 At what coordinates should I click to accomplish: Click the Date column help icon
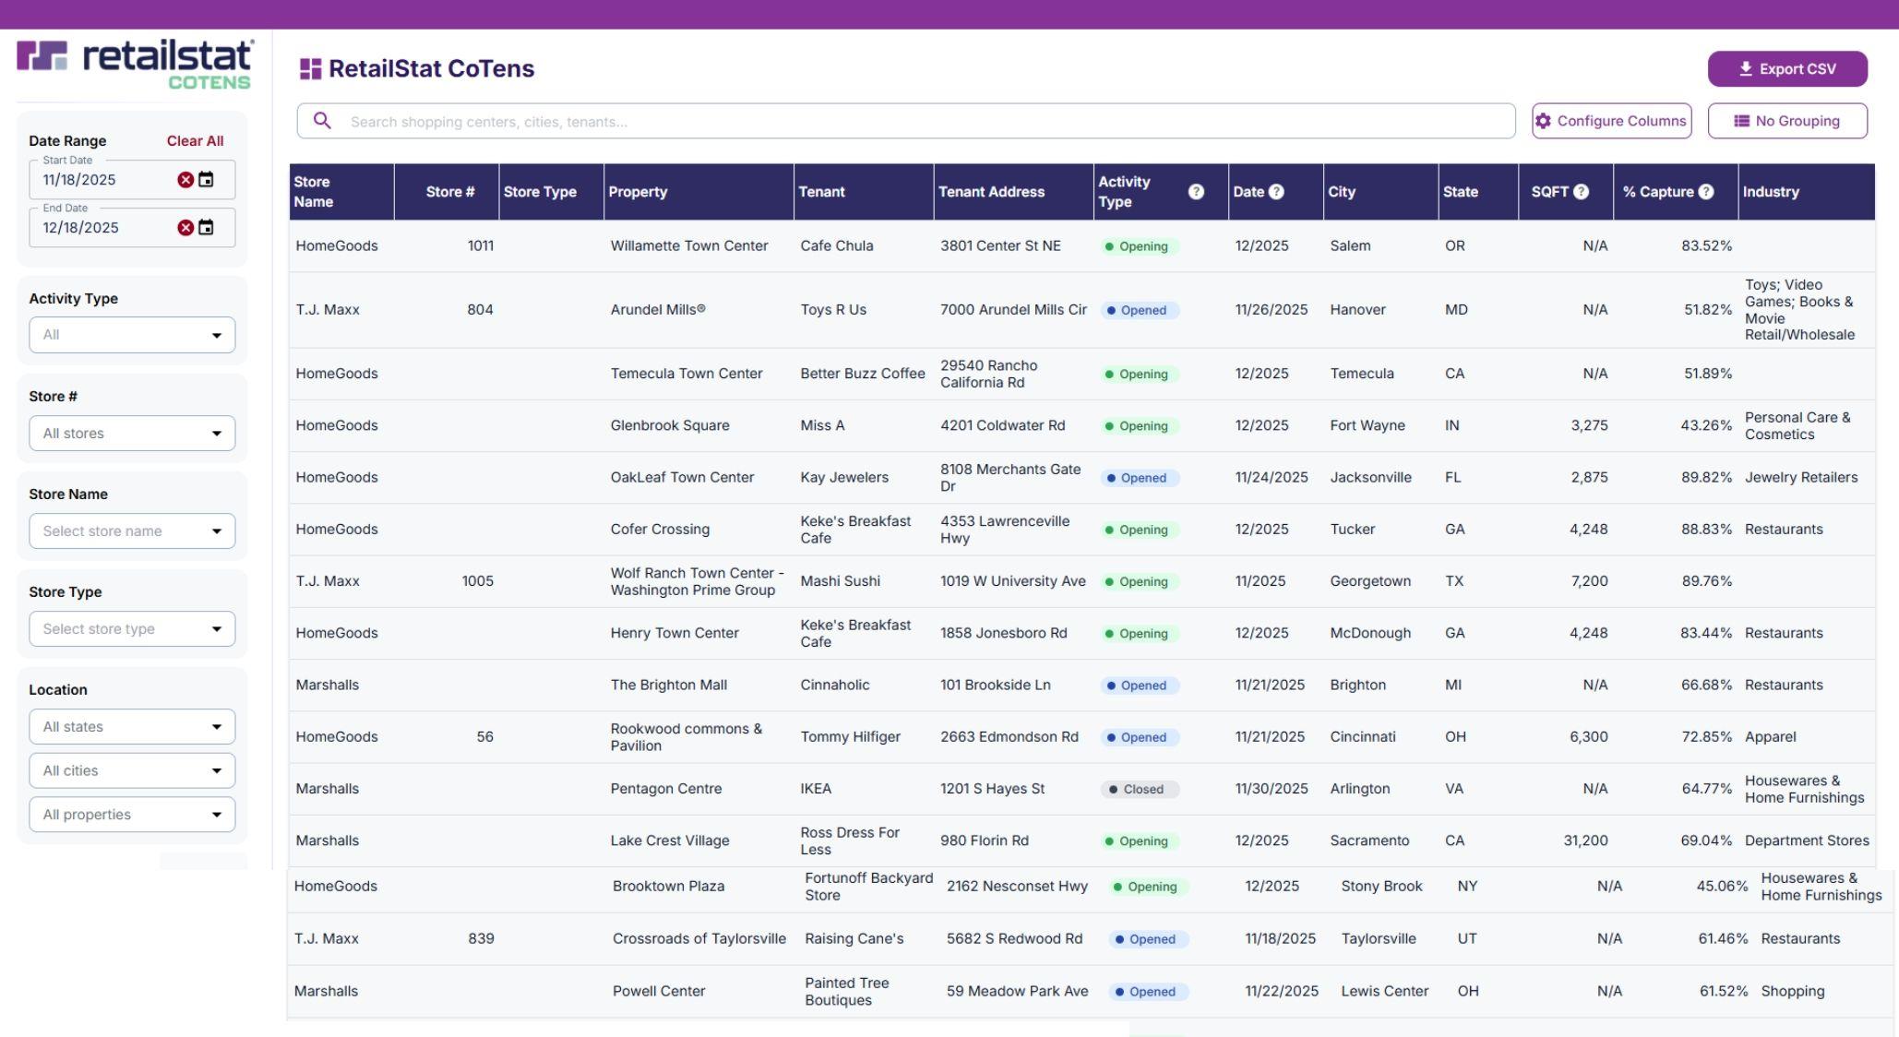pyautogui.click(x=1276, y=192)
